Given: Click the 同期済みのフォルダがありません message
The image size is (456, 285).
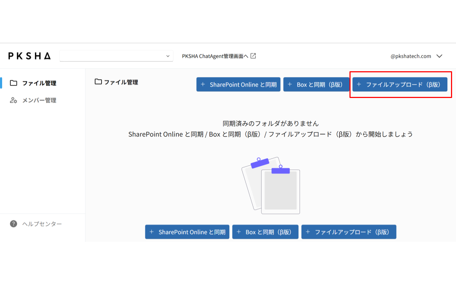Looking at the screenshot, I should click(271, 124).
